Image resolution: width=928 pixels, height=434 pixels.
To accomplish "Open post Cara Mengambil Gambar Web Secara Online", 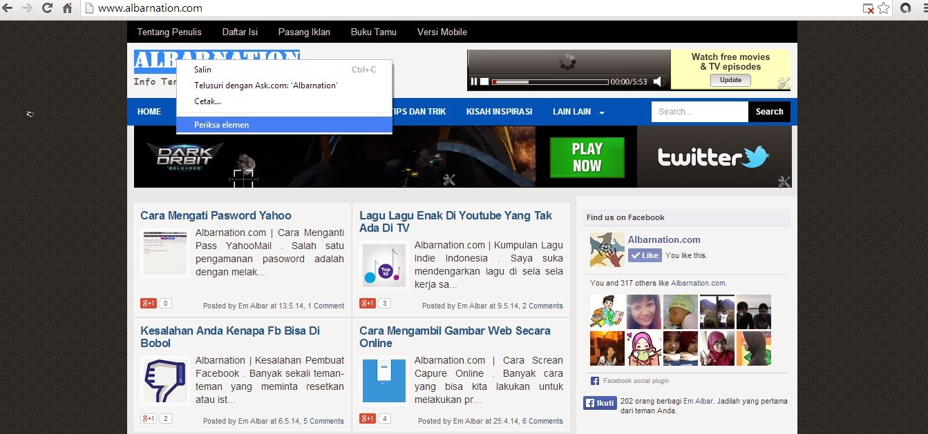I will pos(455,337).
